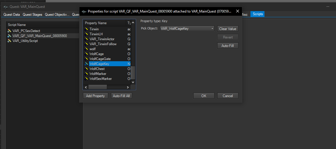Click the icon beside WolfCageGate property
The height and width of the screenshot is (149, 336).
coord(86,59)
